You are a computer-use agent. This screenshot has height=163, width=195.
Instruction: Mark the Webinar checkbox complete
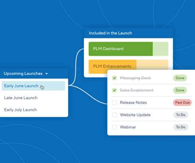pyautogui.click(x=114, y=127)
